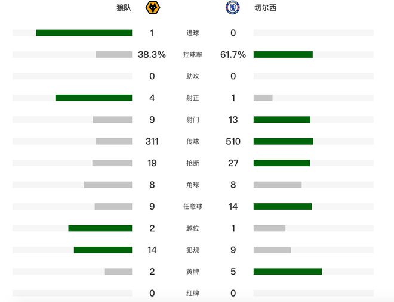Image resolution: width=394 pixels, height=302 pixels.
Task: Click Chelsea's 27 tackles value
Action: pos(233,163)
